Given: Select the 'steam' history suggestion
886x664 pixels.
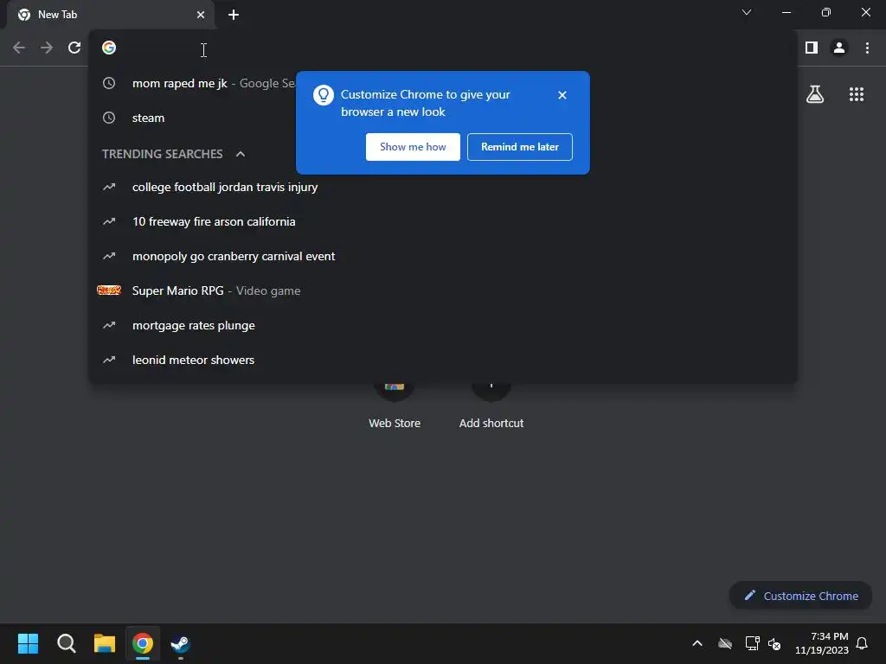Looking at the screenshot, I should [x=444, y=118].
